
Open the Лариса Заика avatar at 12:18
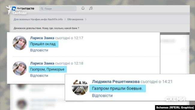click(19, 68)
